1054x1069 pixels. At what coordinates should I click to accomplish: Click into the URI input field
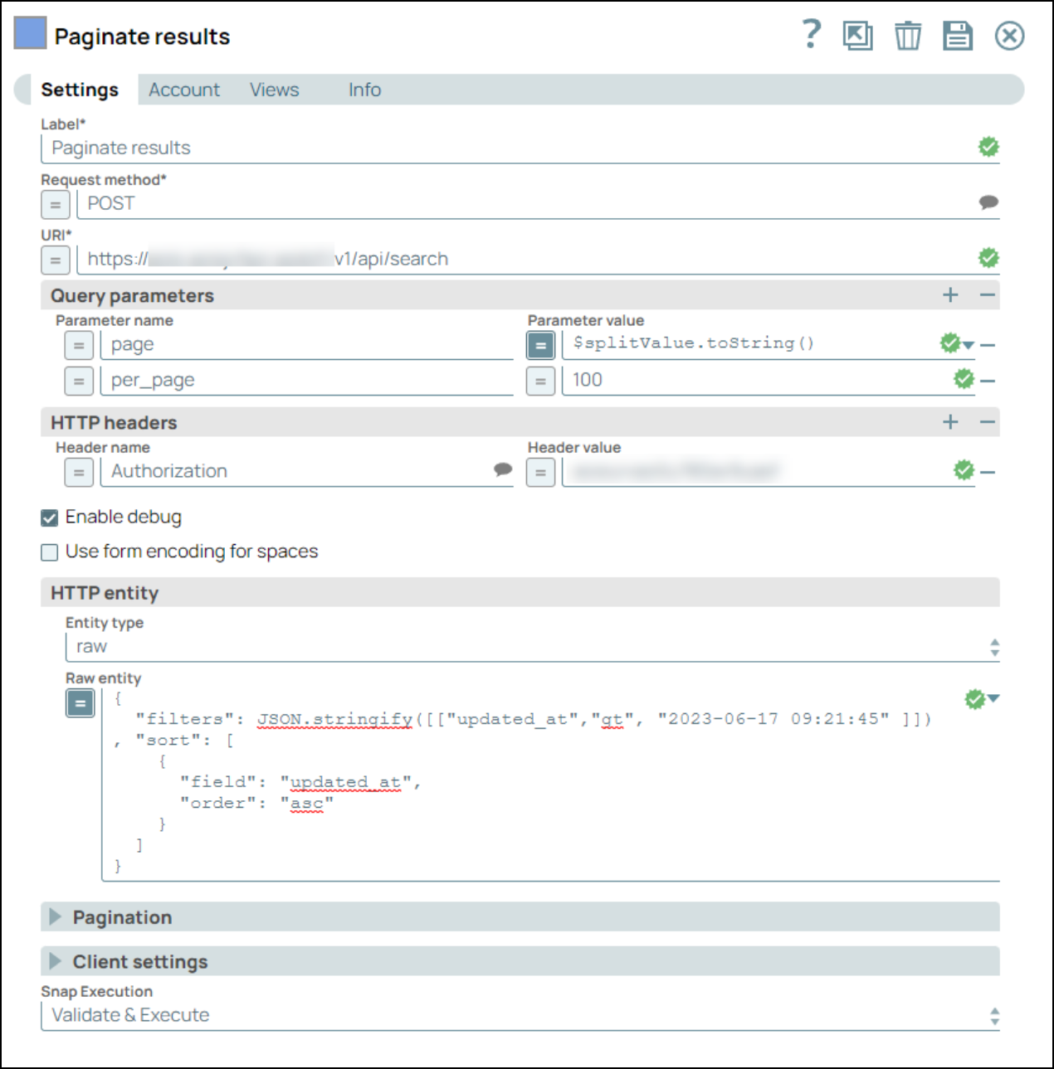[x=531, y=259]
